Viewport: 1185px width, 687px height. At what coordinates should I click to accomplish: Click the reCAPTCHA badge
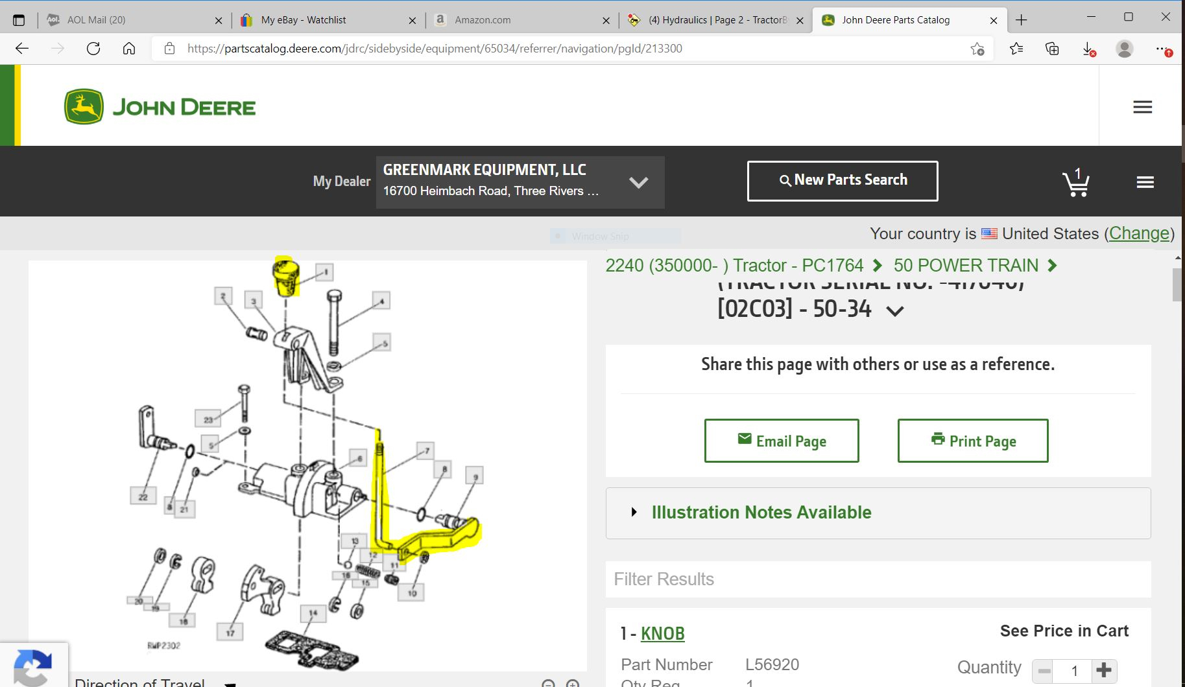pyautogui.click(x=34, y=665)
